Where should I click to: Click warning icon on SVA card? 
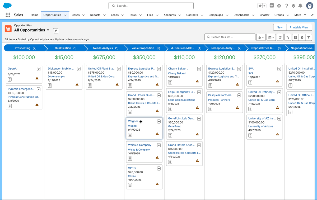(x=277, y=81)
